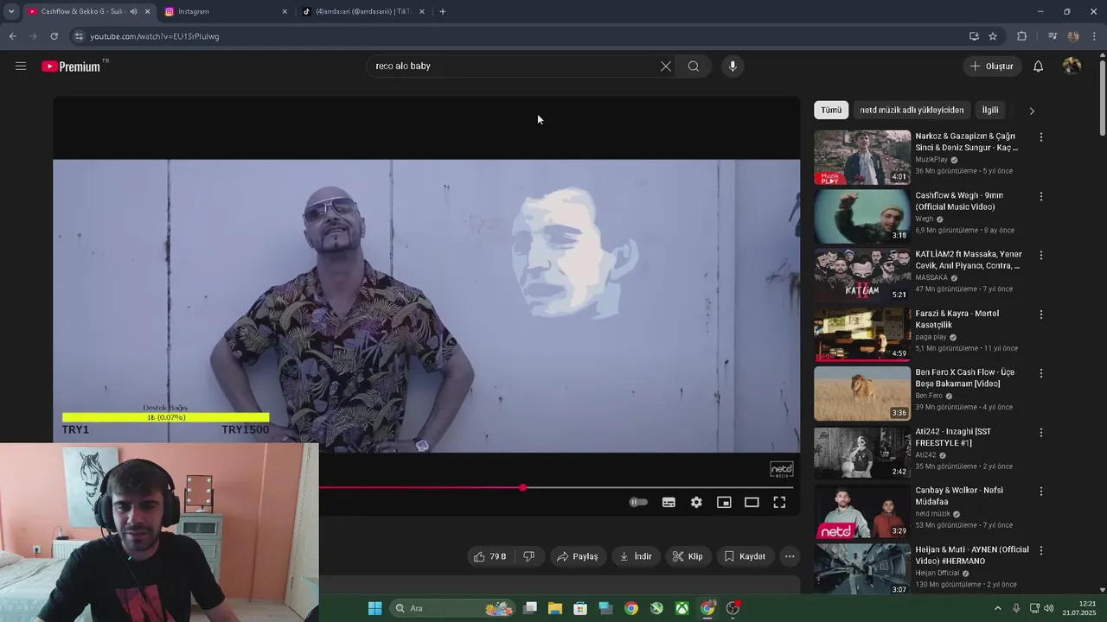Screen dimensions: 1107x622
Task: Open File Explorer from the taskbar
Action: (555, 608)
